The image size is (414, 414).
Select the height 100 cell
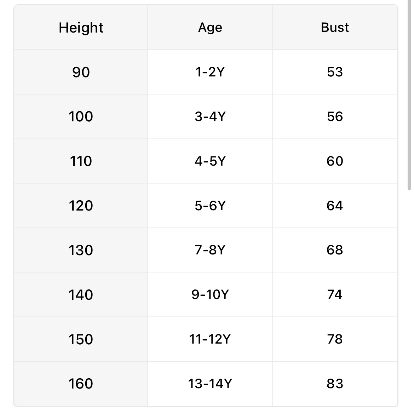pos(81,117)
